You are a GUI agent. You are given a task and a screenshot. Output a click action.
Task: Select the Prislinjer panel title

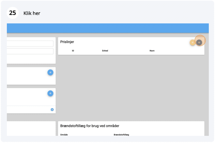67,42
